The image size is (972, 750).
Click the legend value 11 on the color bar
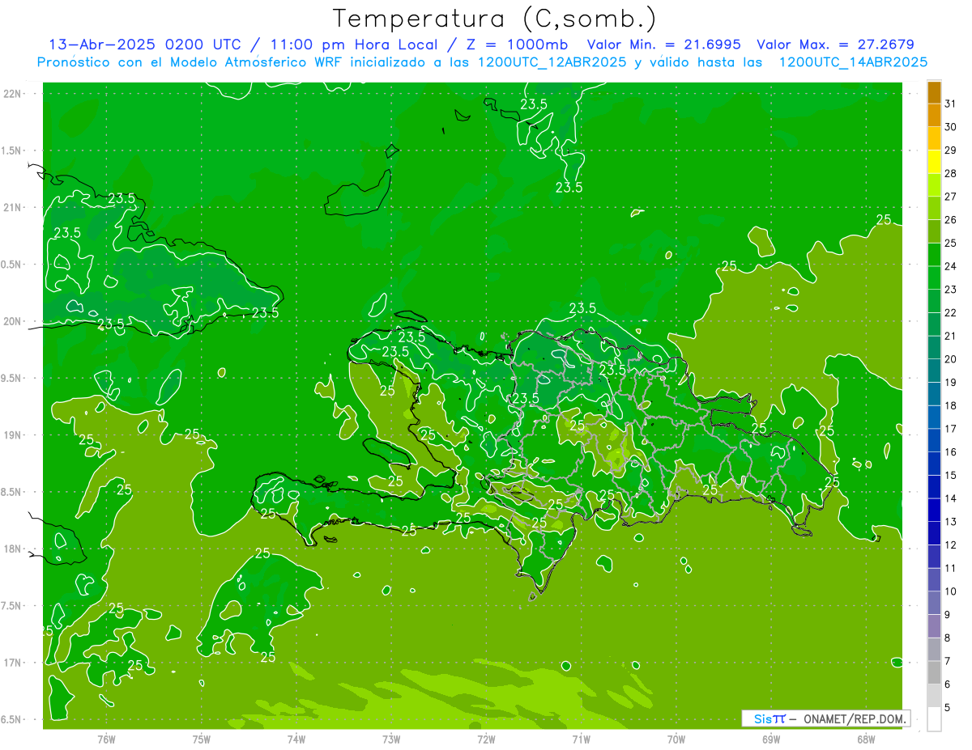(x=951, y=568)
